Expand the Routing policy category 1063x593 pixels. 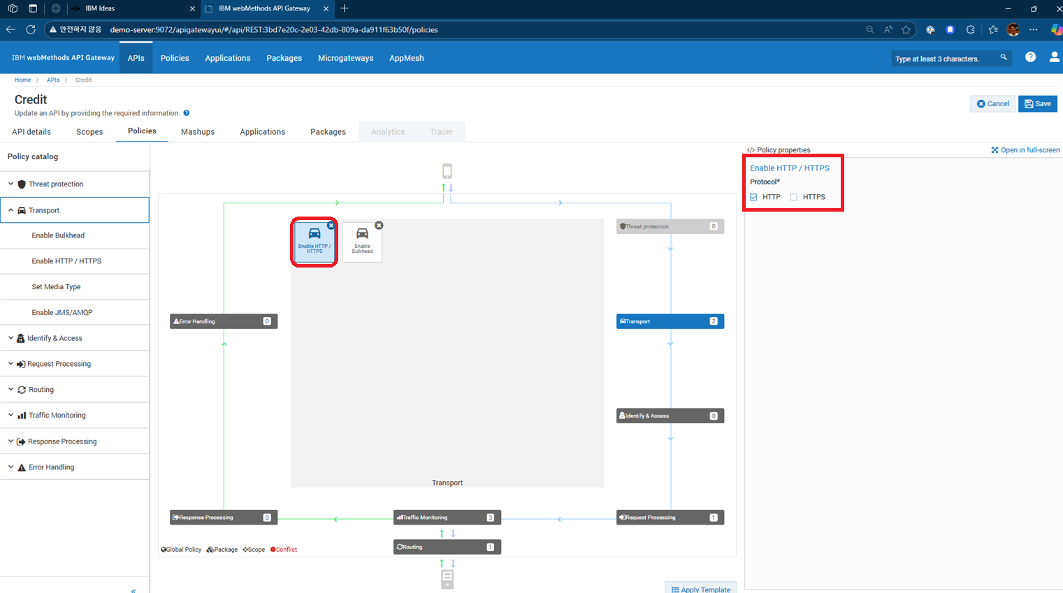click(x=41, y=390)
